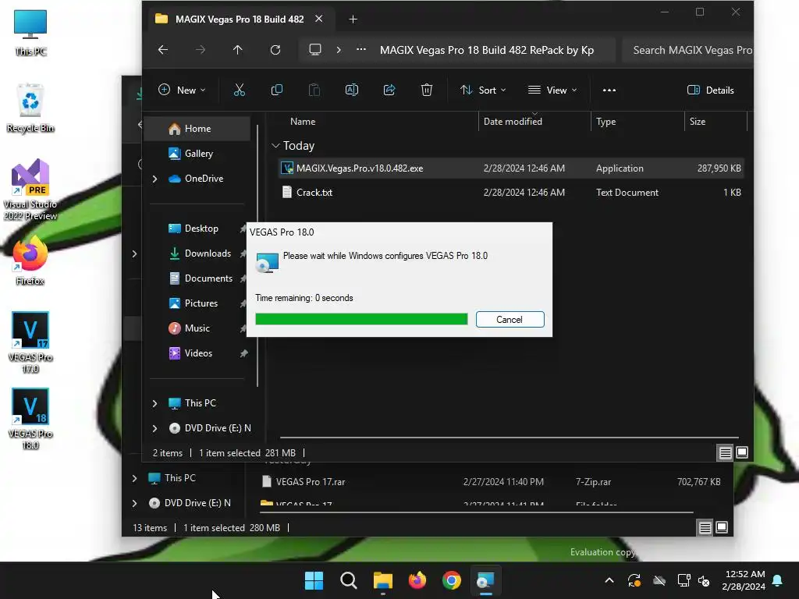The height and width of the screenshot is (599, 799).
Task: Open the notification bell
Action: click(778, 580)
